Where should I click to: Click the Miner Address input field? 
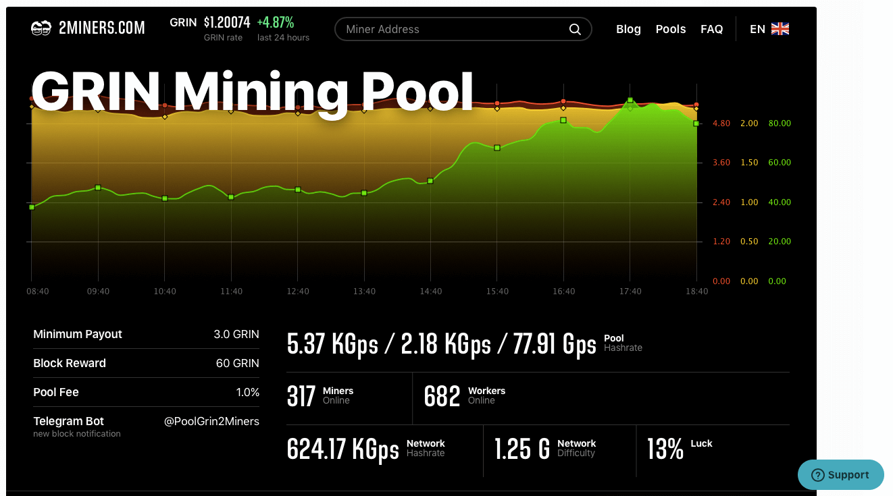coord(453,29)
